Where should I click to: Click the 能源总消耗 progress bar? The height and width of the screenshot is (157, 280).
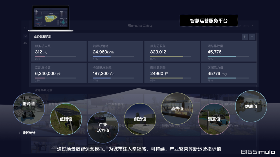click(x=113, y=56)
